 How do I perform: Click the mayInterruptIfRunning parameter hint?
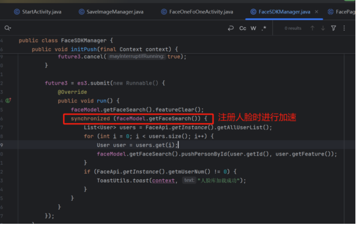136,56
